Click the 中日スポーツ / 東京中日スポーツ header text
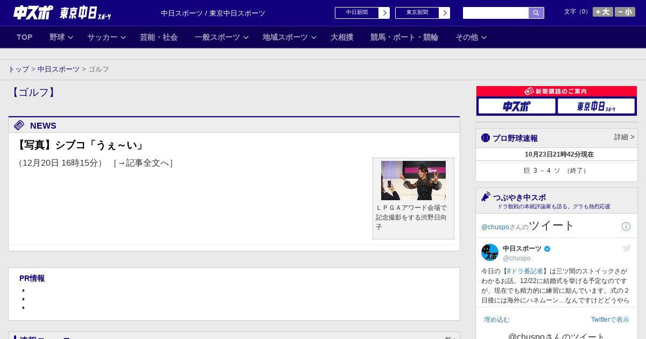This screenshot has height=339, width=646. pos(213,13)
